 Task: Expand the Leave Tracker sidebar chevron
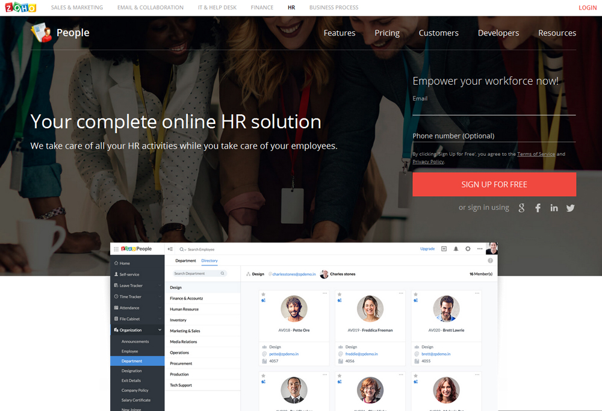coord(160,285)
